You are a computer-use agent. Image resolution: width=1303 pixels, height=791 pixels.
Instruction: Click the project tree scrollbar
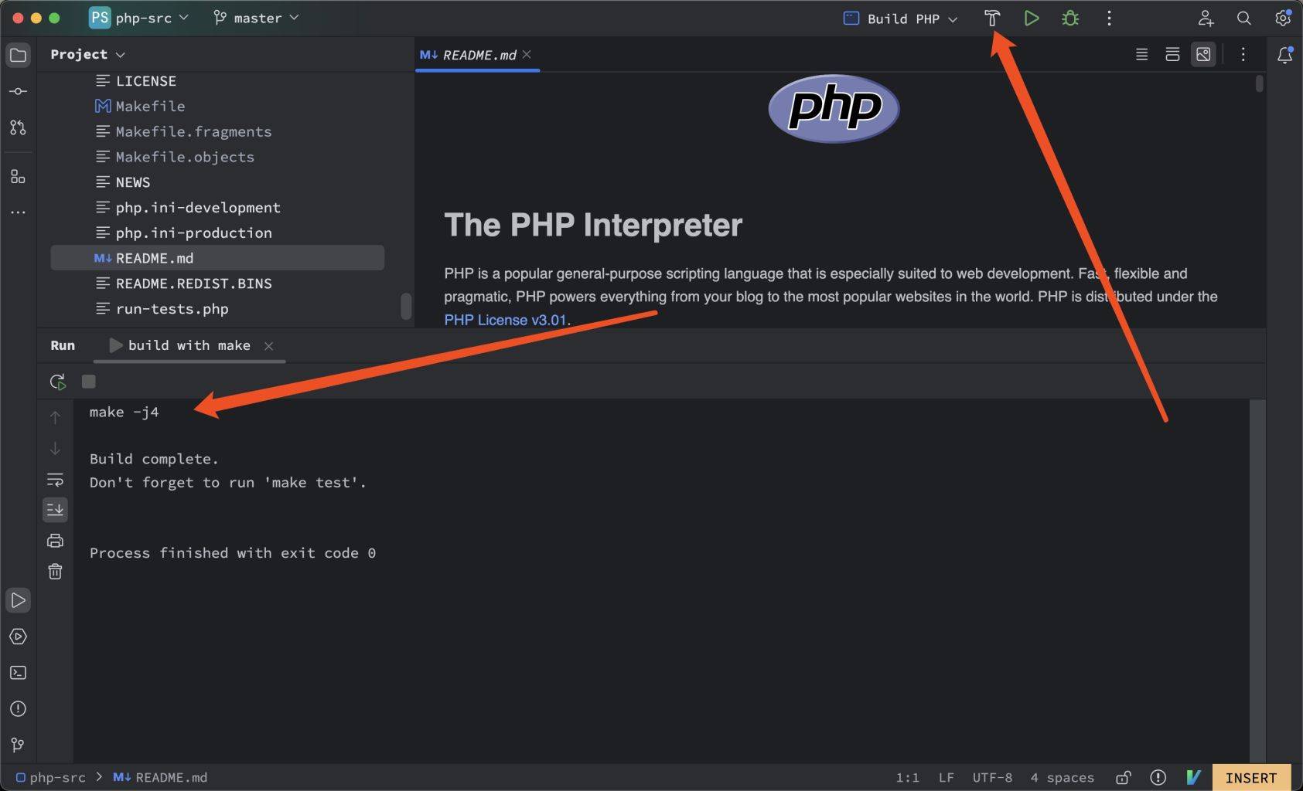[405, 306]
